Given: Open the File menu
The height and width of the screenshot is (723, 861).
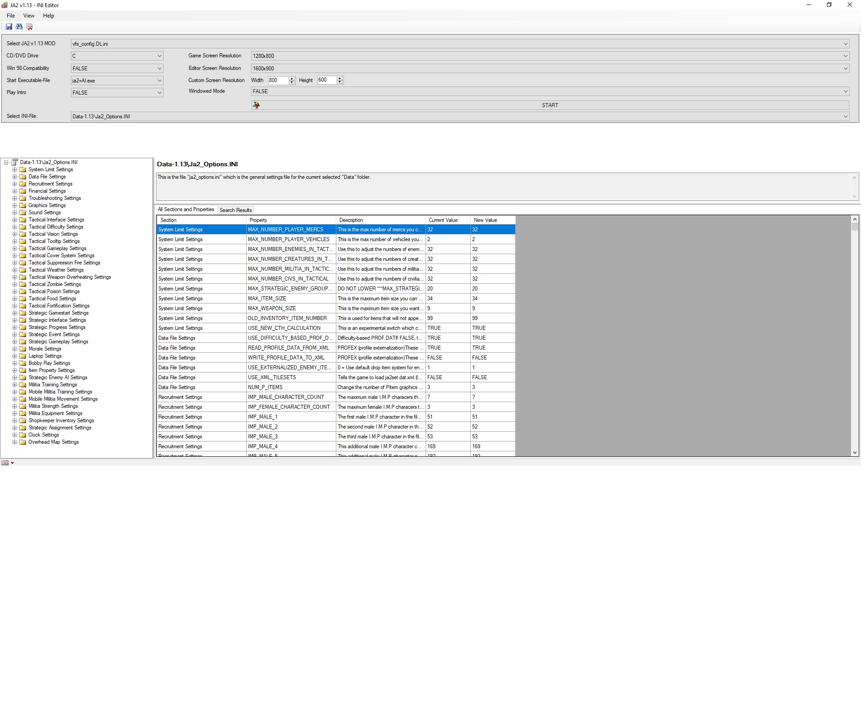Looking at the screenshot, I should pyautogui.click(x=11, y=16).
